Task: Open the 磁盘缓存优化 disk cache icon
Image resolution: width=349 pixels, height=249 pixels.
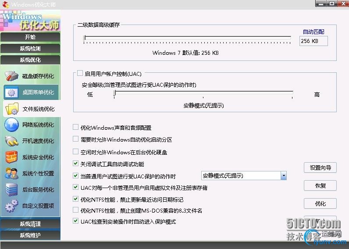Action: coord(11,76)
